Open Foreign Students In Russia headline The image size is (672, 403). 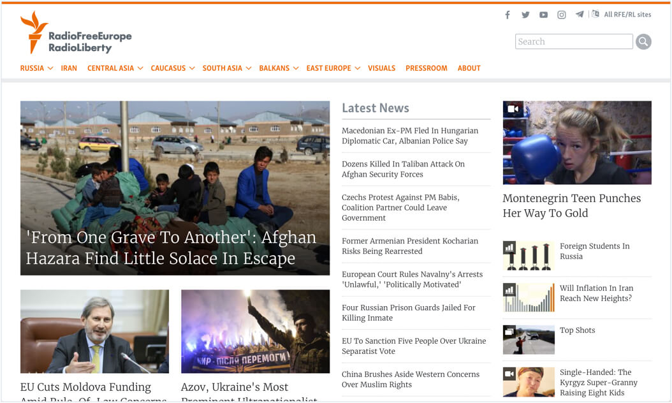click(594, 251)
